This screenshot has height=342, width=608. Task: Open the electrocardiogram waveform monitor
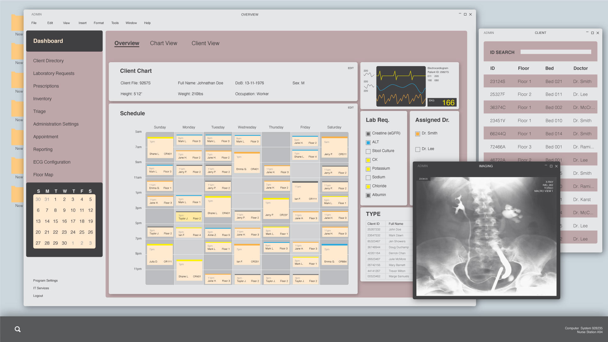(401, 86)
